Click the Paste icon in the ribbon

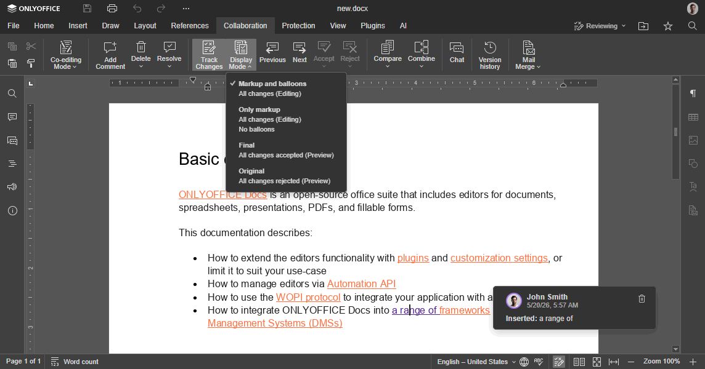[x=12, y=63]
